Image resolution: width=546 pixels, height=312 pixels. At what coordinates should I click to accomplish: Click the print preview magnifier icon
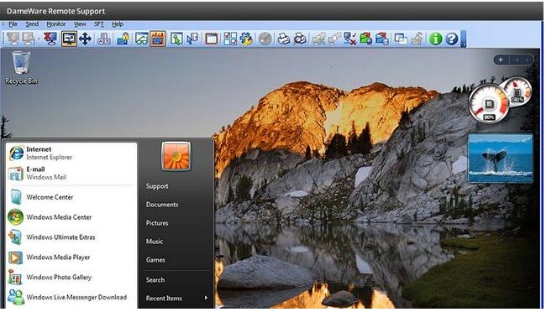[300, 39]
